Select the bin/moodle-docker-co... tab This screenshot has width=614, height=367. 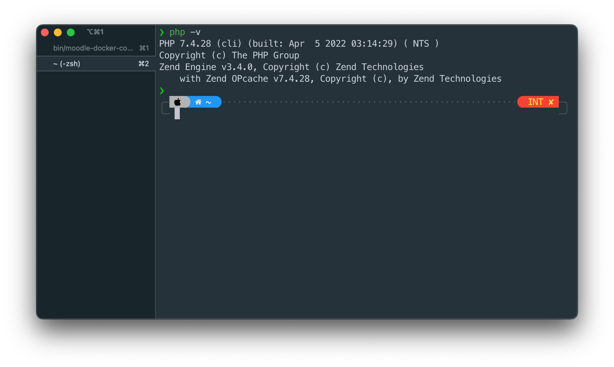96,48
